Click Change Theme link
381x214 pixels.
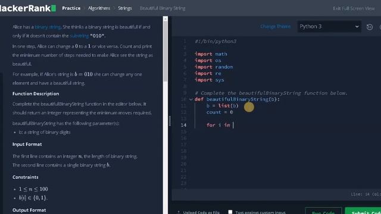(x=275, y=26)
